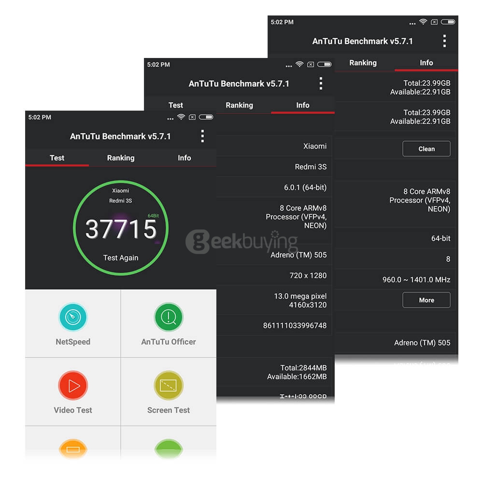Open three-dot menu on the rightmost screen

click(x=444, y=41)
